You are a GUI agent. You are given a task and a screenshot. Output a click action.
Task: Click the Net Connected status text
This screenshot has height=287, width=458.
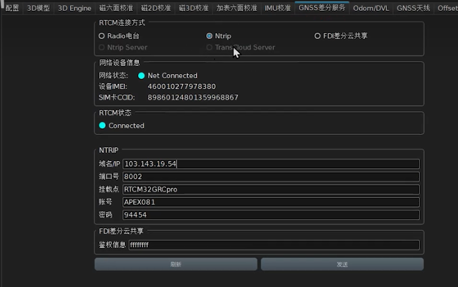[173, 76]
